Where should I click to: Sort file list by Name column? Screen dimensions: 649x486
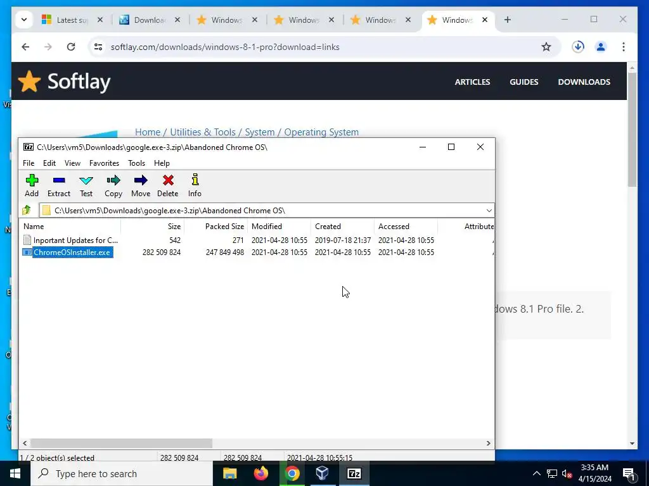point(70,227)
